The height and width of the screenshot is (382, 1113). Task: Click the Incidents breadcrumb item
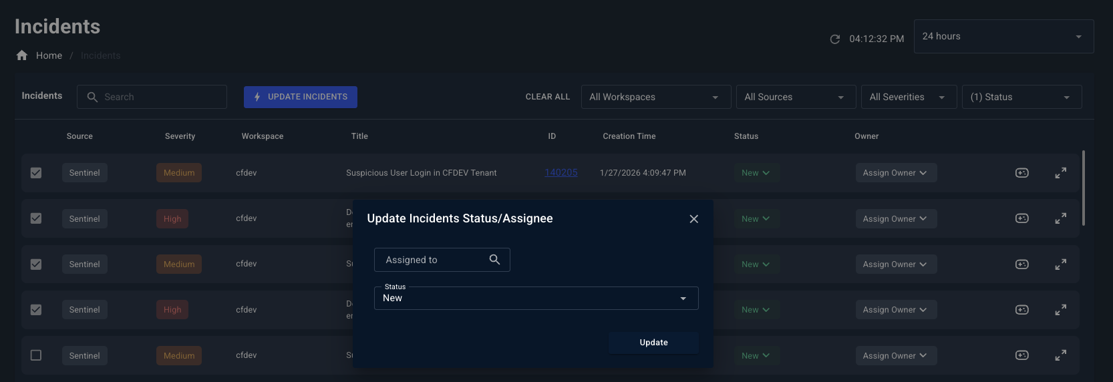(100, 55)
